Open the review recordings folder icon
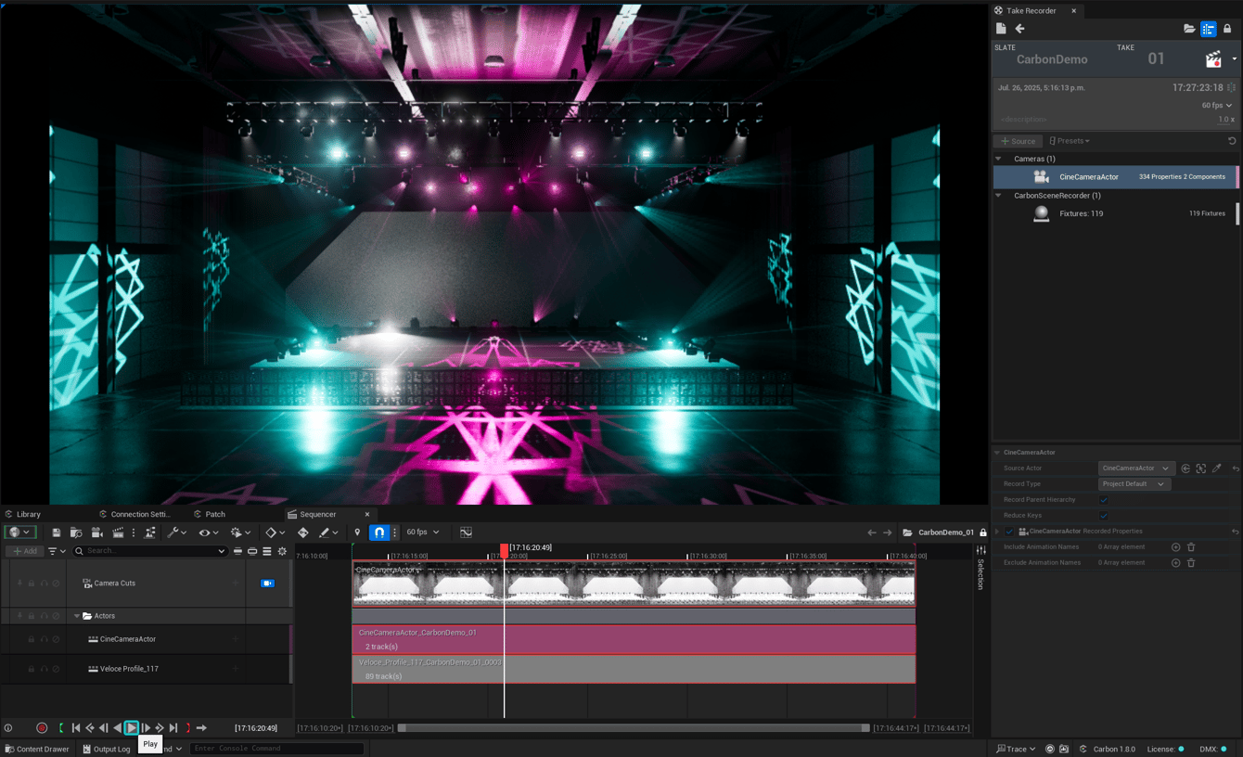 1190,28
